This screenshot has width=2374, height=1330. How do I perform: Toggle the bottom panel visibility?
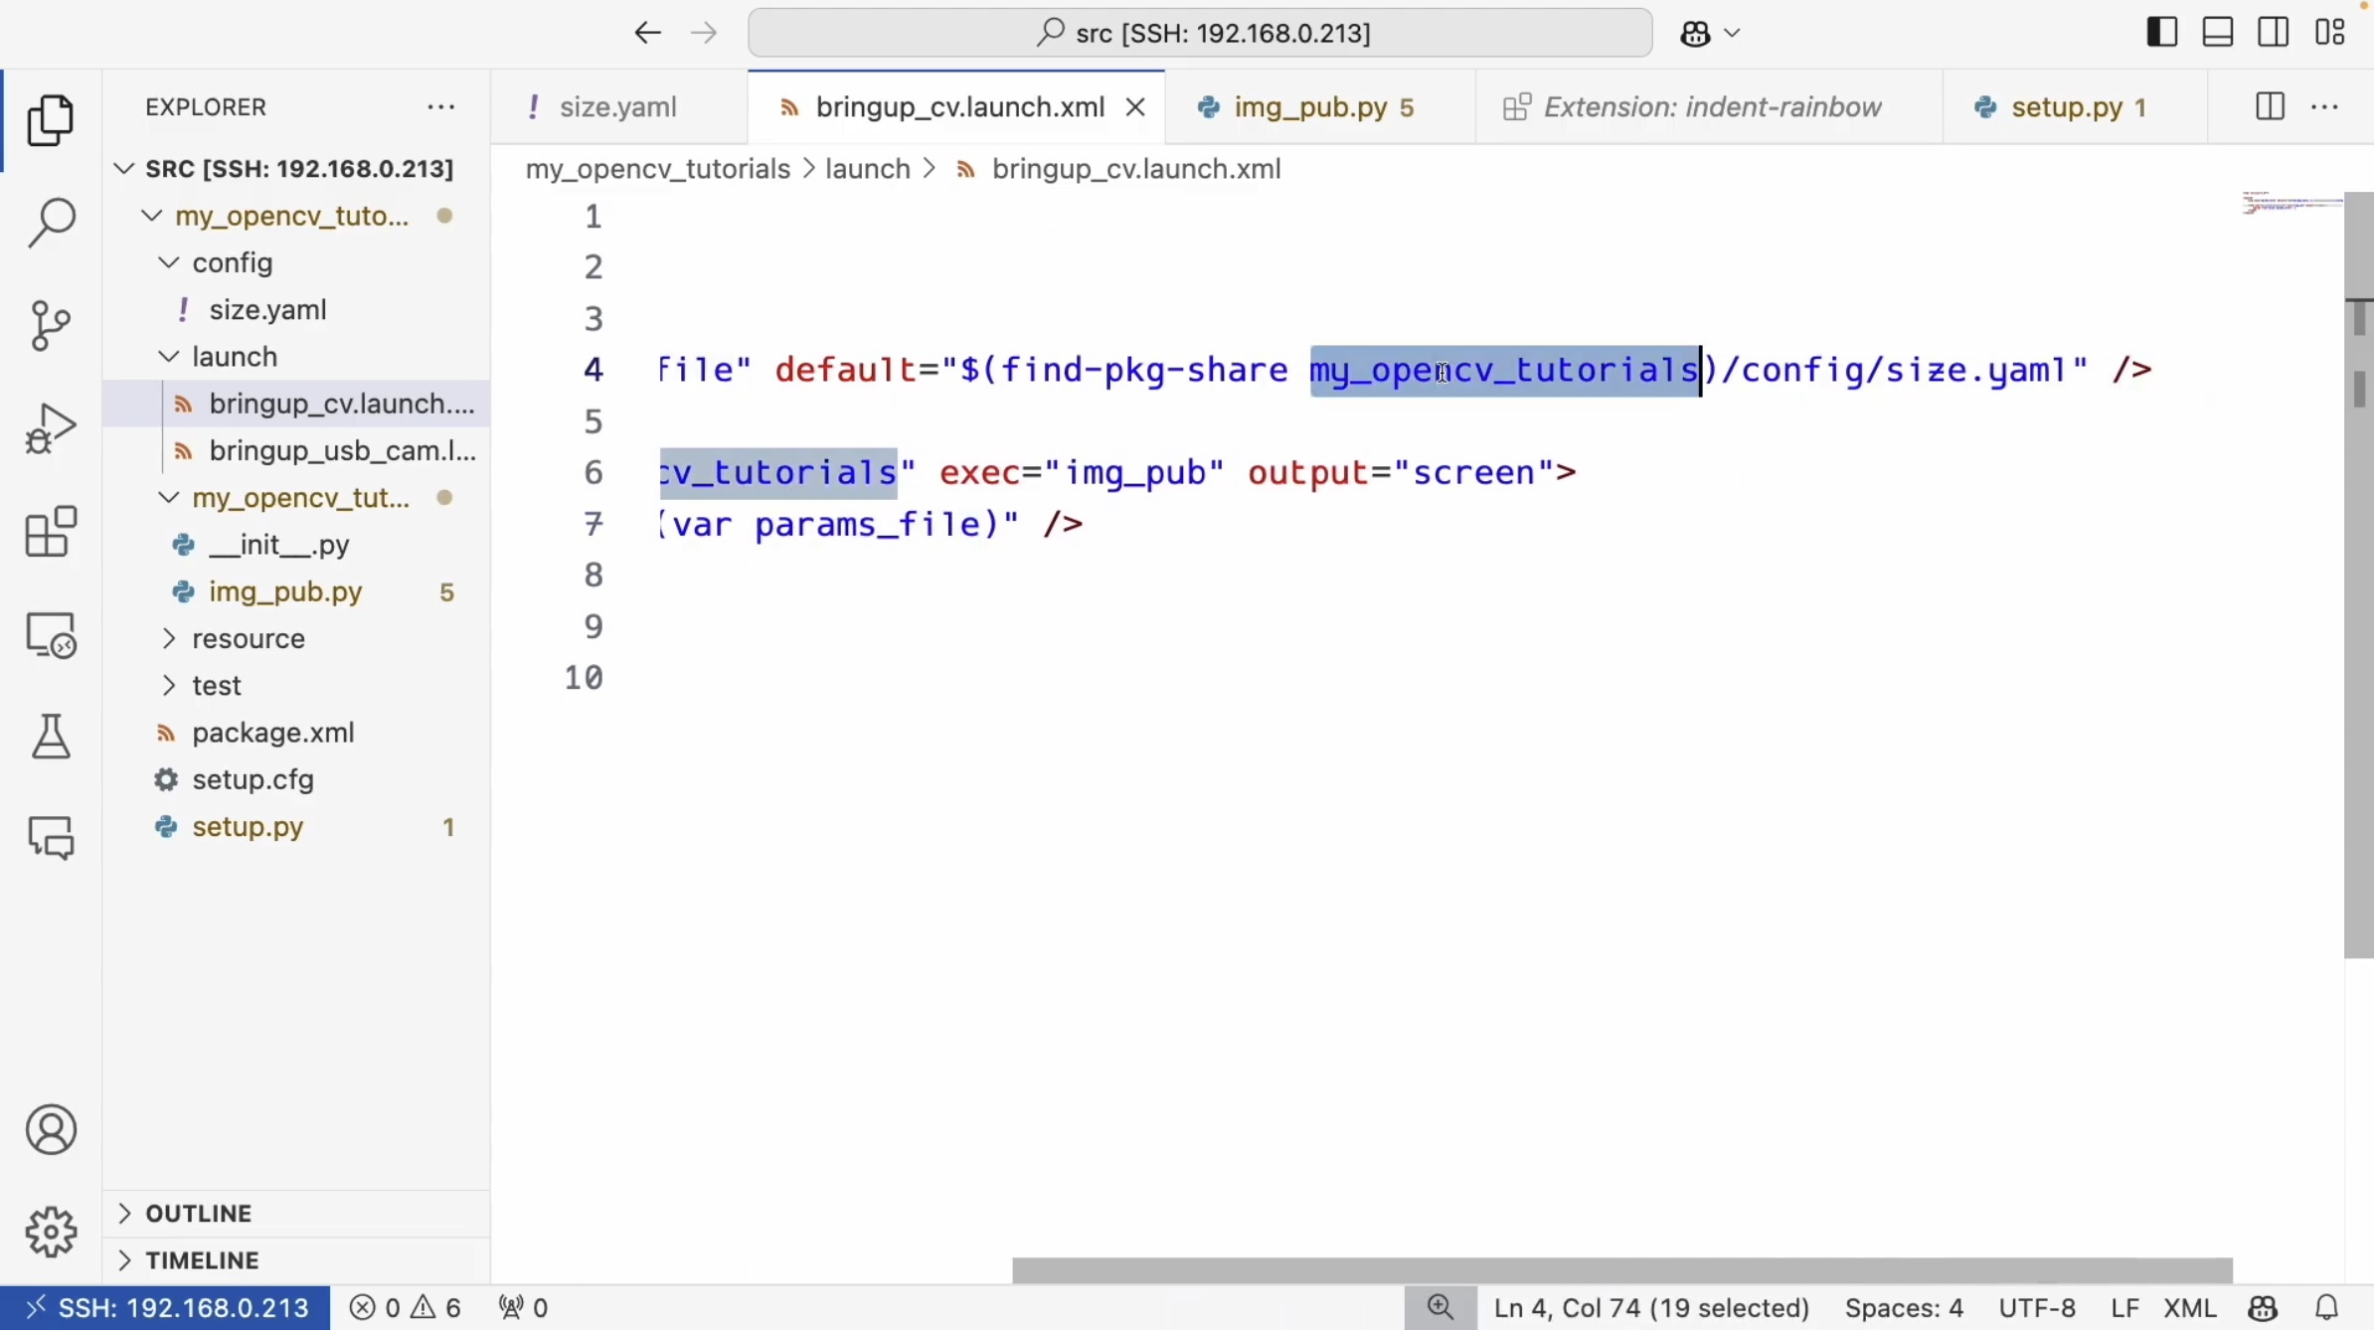[x=2218, y=33]
